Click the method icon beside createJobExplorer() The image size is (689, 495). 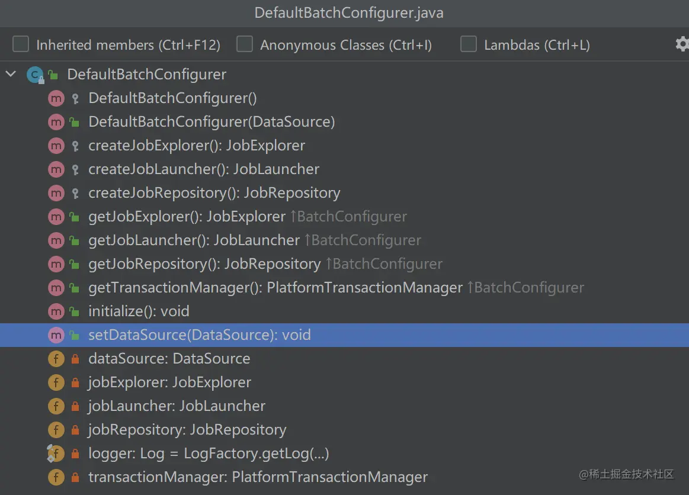pyautogui.click(x=56, y=146)
